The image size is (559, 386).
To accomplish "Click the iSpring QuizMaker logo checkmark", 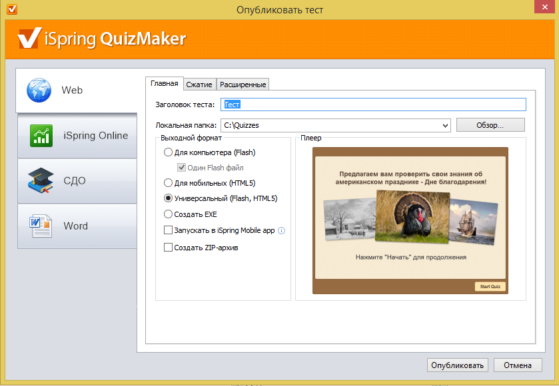I will (29, 39).
